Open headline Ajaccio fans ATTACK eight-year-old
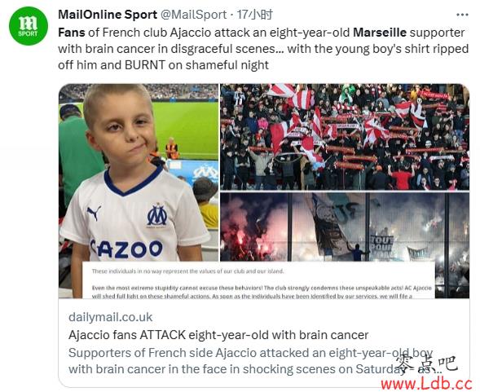Viewport: 480px width, 392px height. [x=218, y=335]
